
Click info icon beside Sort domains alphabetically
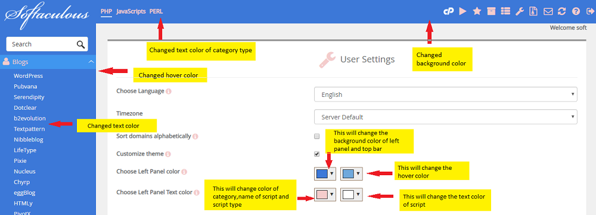pyautogui.click(x=195, y=136)
